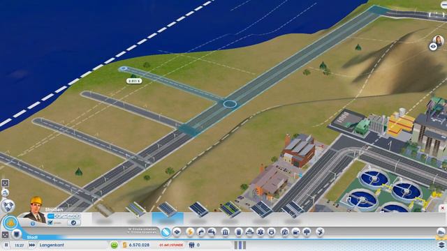Select the sewage treatment tank, top one

pyautogui.click(x=374, y=178)
